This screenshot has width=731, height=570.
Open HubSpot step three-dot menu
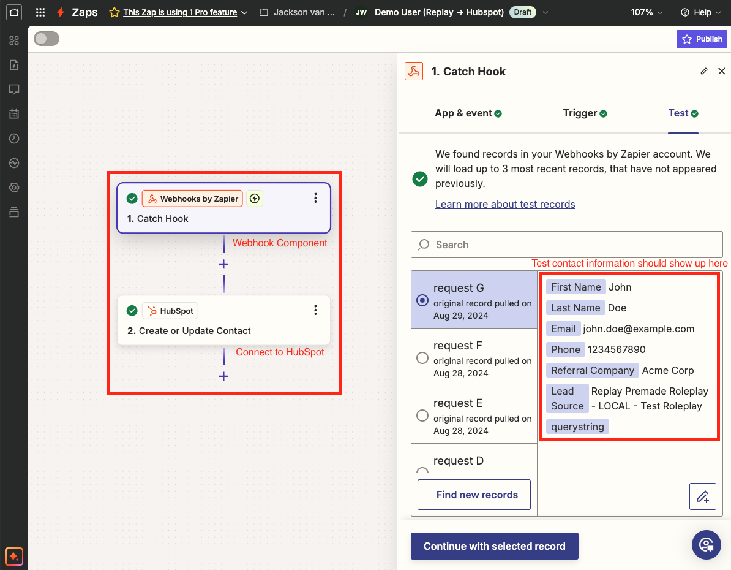tap(316, 310)
